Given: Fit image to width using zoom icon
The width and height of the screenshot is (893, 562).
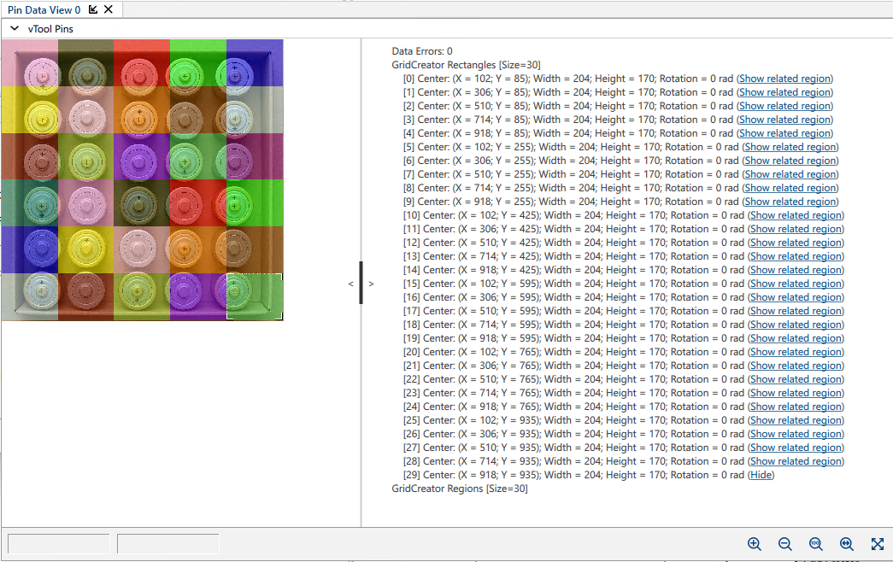Looking at the screenshot, I should pyautogui.click(x=847, y=544).
